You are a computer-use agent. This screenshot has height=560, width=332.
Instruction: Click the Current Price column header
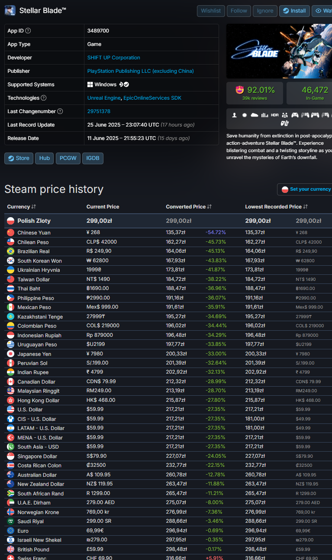coord(103,207)
